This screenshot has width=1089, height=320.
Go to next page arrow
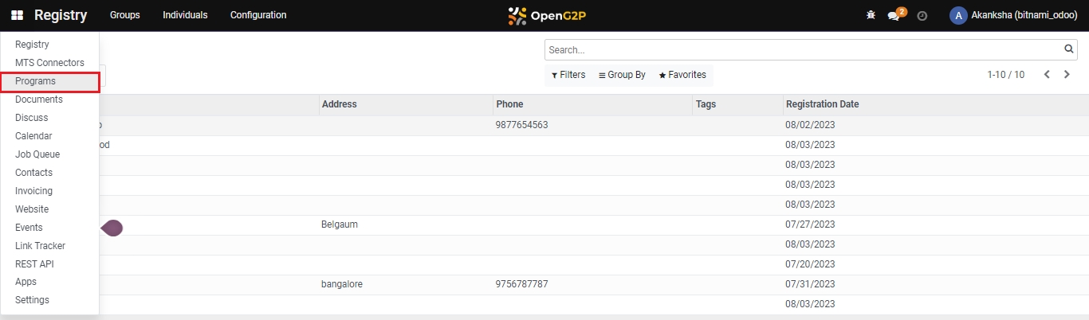click(1067, 75)
